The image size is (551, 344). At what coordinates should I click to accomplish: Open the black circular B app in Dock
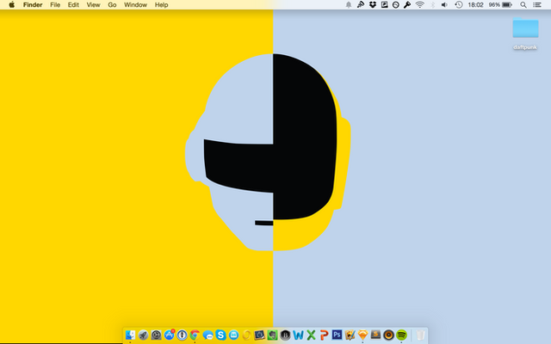[x=285, y=335]
